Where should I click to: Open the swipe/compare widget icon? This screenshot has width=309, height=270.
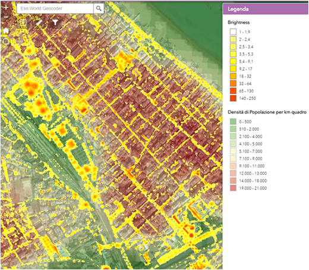pyautogui.click(x=23, y=22)
